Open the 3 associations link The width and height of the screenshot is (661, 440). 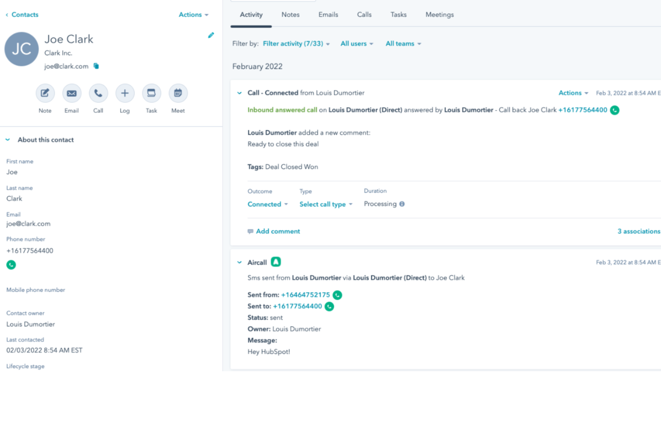click(x=639, y=232)
